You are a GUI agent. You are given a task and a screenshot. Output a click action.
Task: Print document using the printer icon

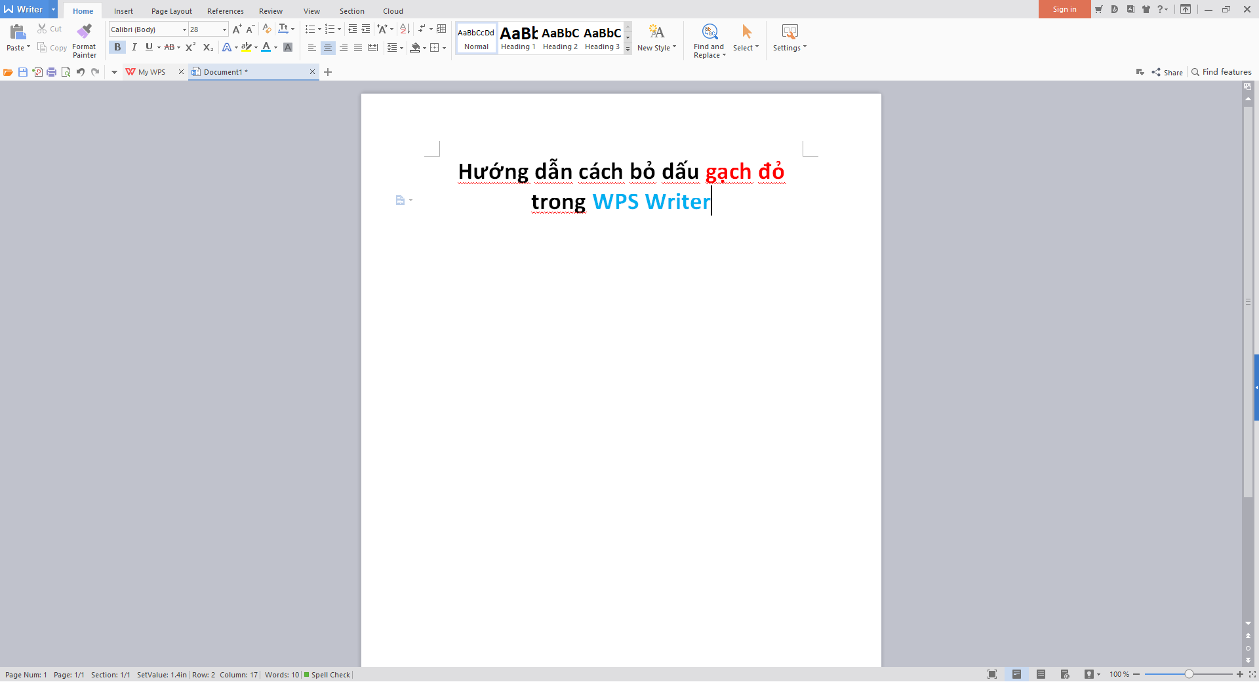(x=51, y=72)
